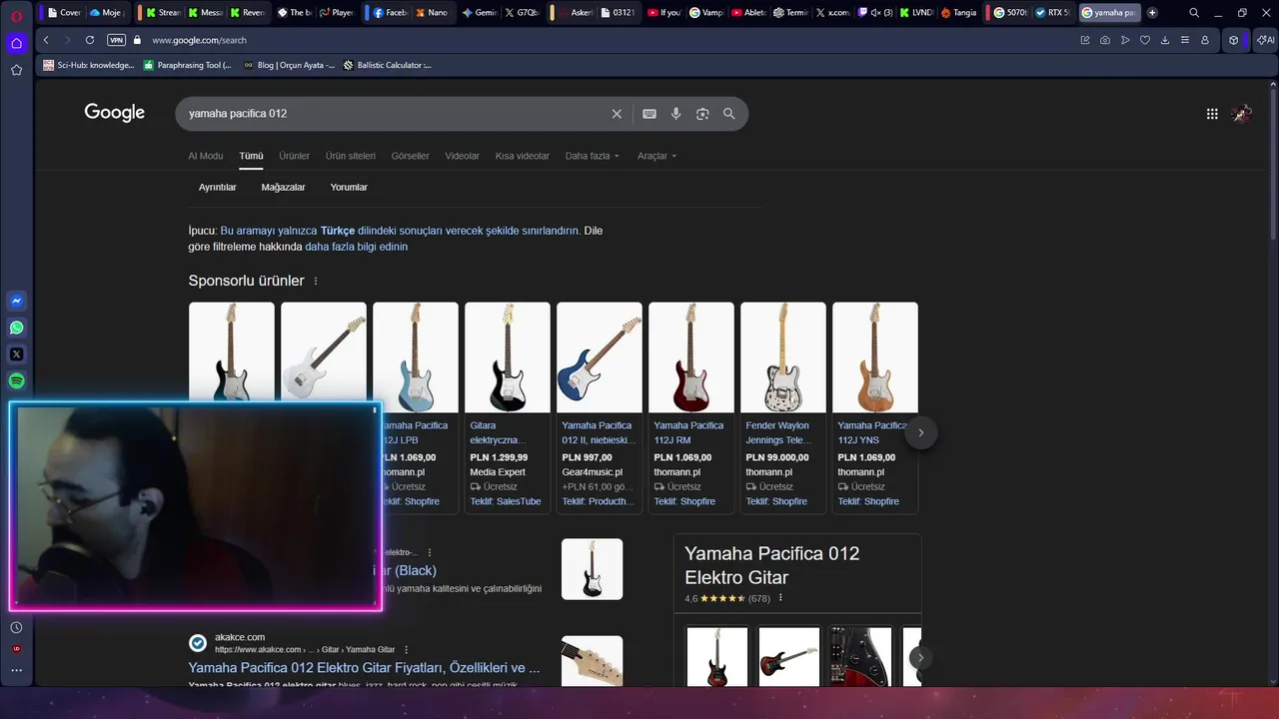Image resolution: width=1279 pixels, height=719 pixels.
Task: Open extensions cube icon
Action: (1234, 40)
